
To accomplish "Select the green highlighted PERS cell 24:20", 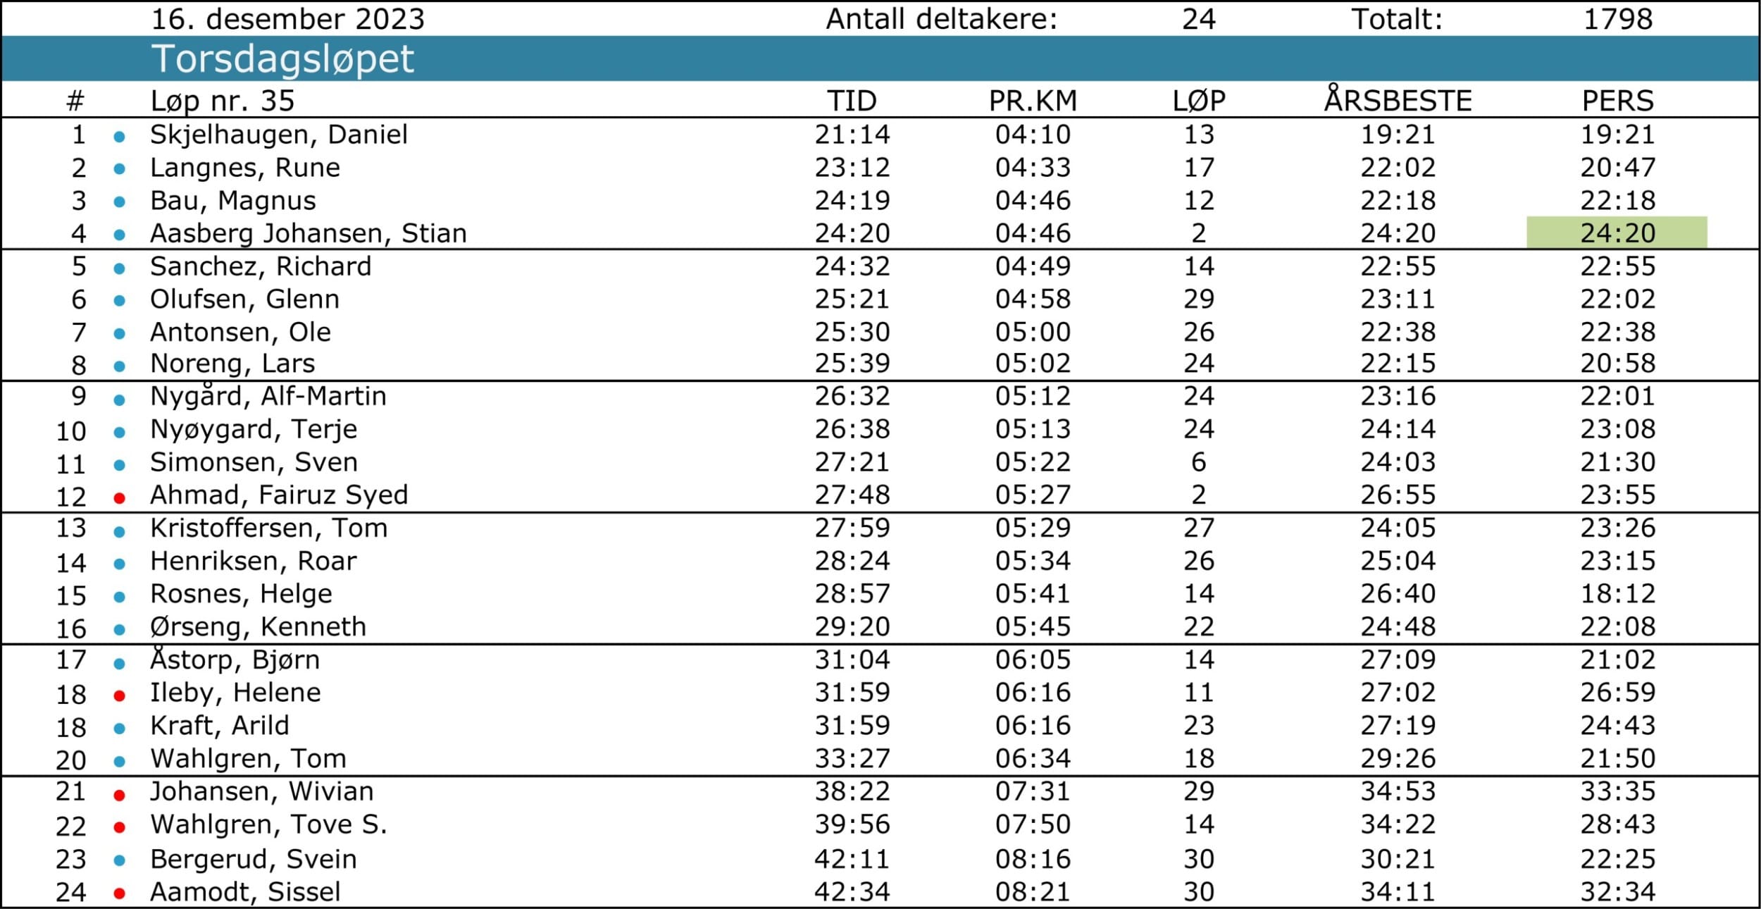I will [1617, 233].
